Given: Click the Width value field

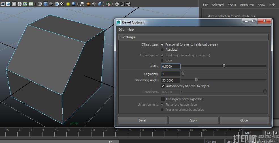Looking at the screenshot, I should (171, 66).
